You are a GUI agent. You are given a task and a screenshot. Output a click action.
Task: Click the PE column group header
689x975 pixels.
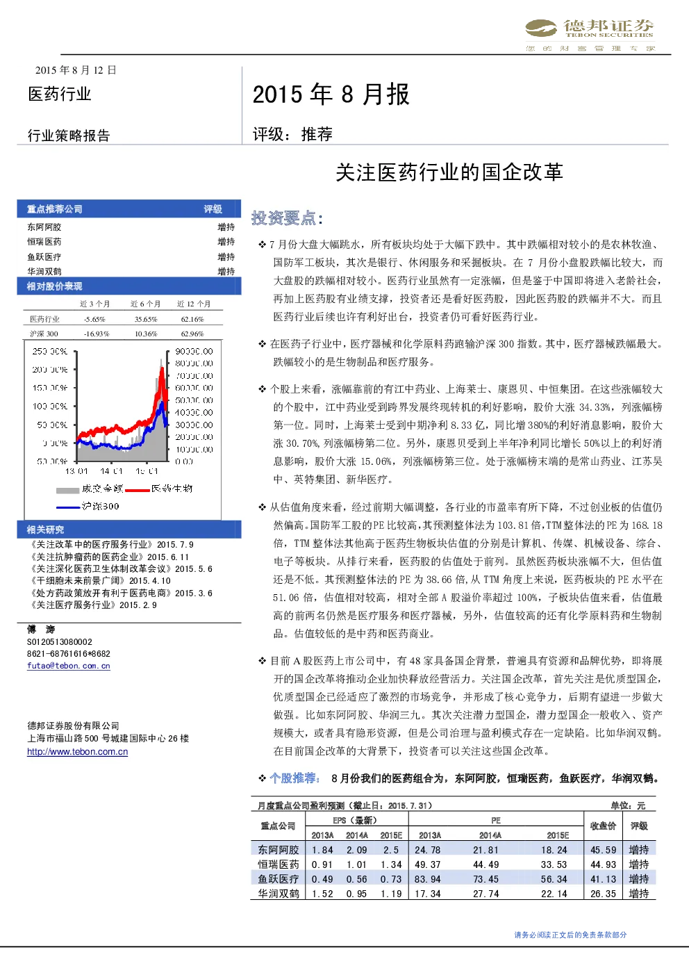tap(496, 821)
